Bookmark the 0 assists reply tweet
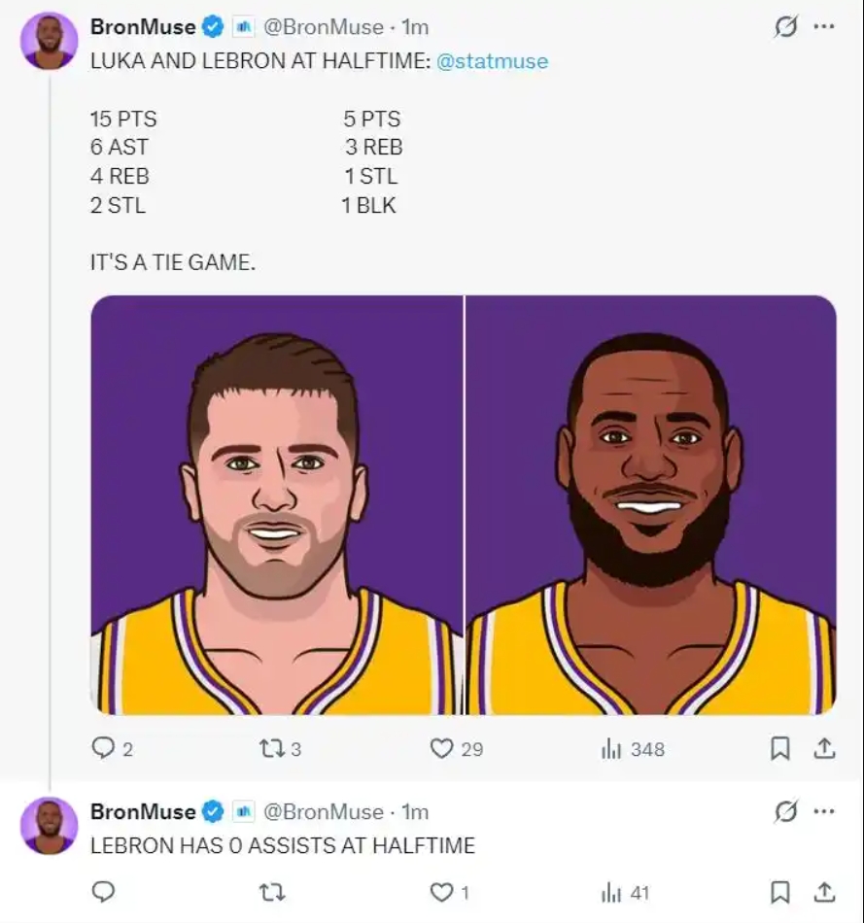 click(x=779, y=892)
